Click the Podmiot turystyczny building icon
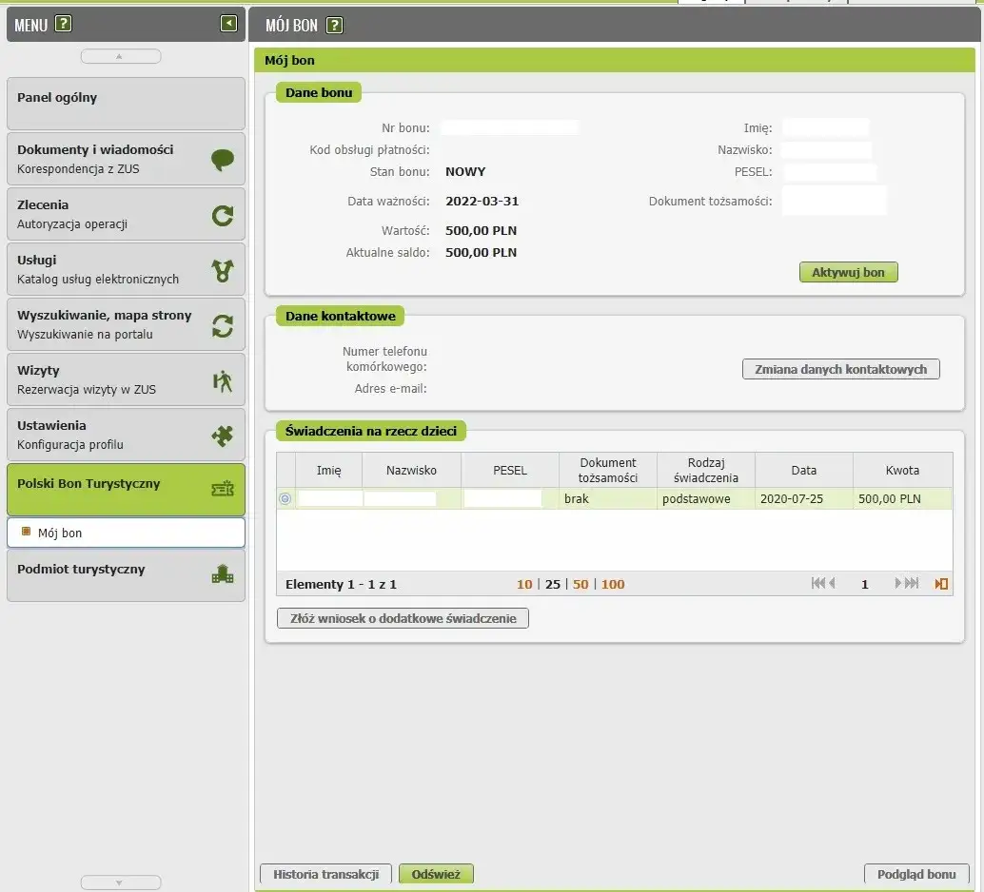 (223, 574)
